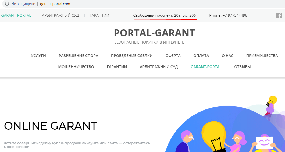This screenshot has width=285, height=152.
Task: Click the Не защищено security label
Action: pos(23,4)
